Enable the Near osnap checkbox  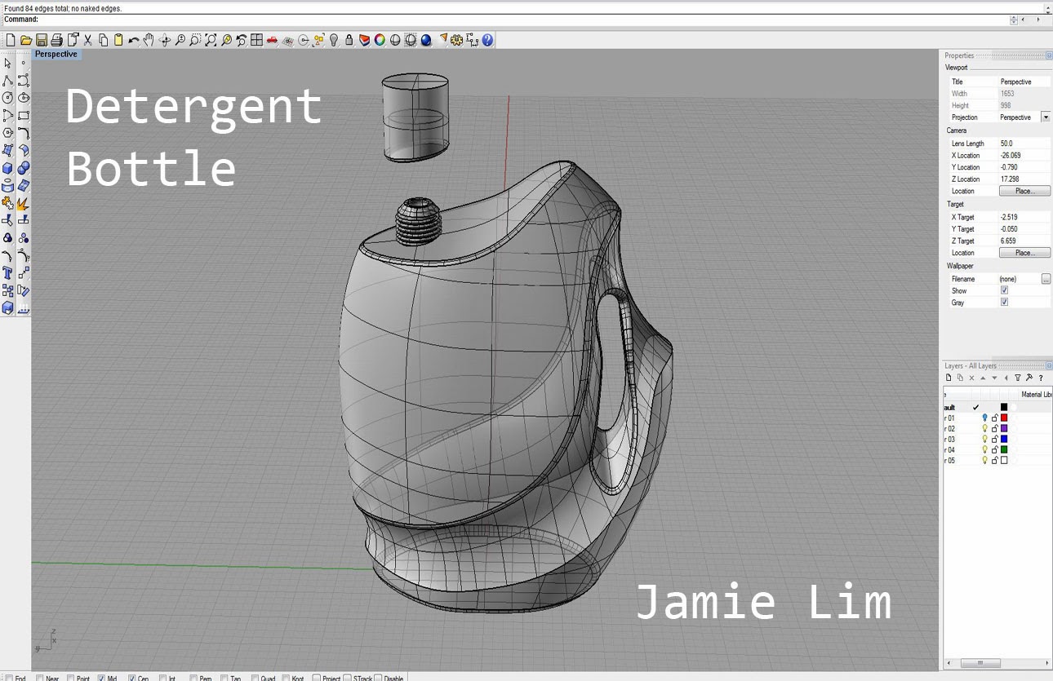coord(41,678)
